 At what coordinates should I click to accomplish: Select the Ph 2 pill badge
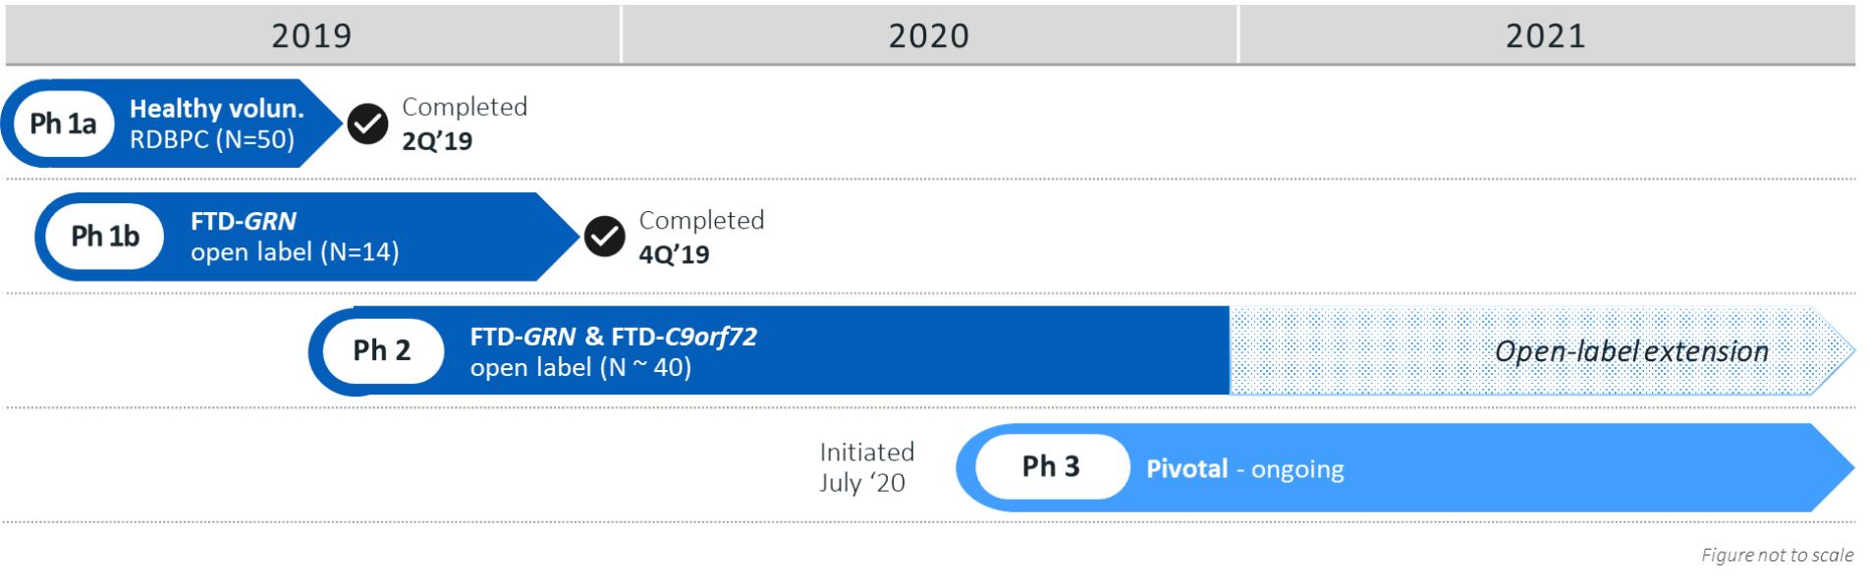point(382,350)
